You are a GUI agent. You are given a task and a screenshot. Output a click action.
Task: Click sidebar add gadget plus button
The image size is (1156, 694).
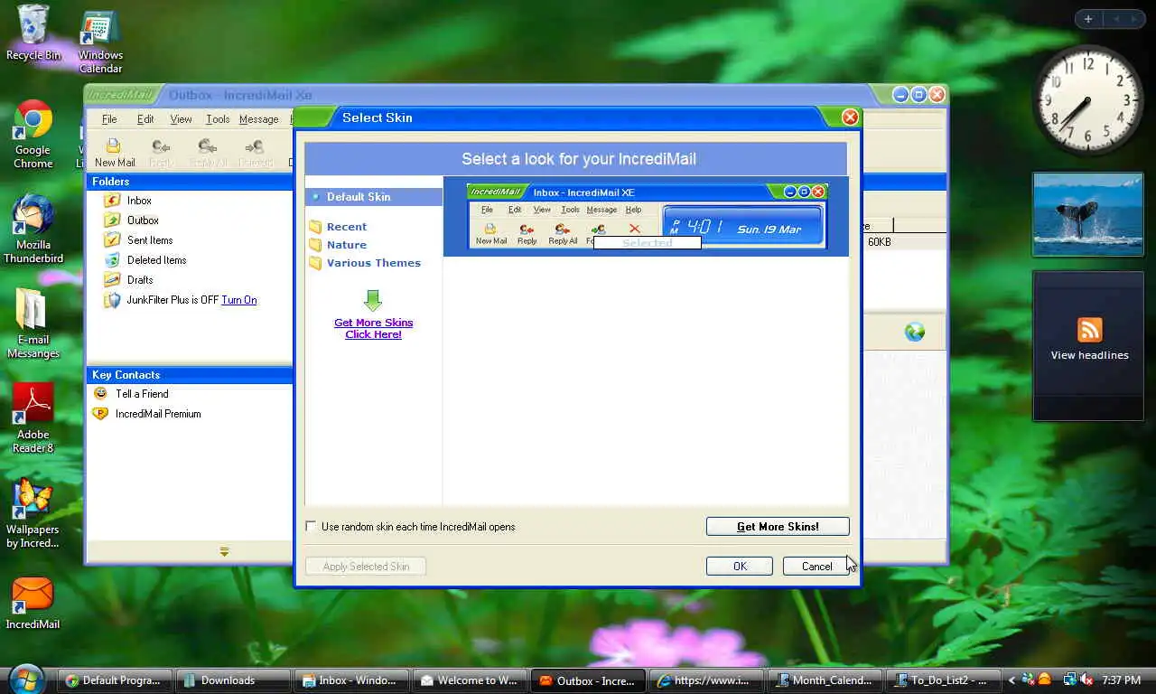1088,19
